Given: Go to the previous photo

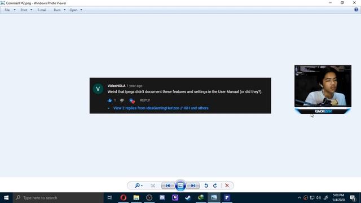Looking at the screenshot, I should point(168,186).
